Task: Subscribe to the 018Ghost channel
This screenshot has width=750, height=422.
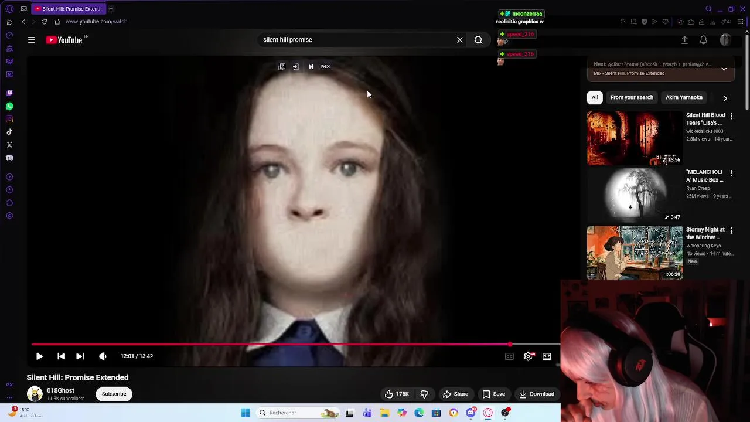Action: point(114,394)
